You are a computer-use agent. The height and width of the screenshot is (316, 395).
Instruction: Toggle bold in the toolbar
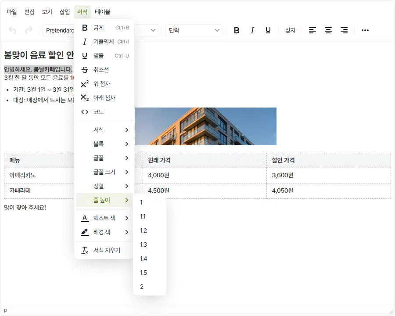click(237, 30)
